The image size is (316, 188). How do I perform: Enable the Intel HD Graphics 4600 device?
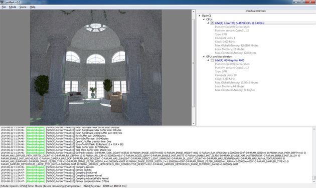(x=212, y=60)
